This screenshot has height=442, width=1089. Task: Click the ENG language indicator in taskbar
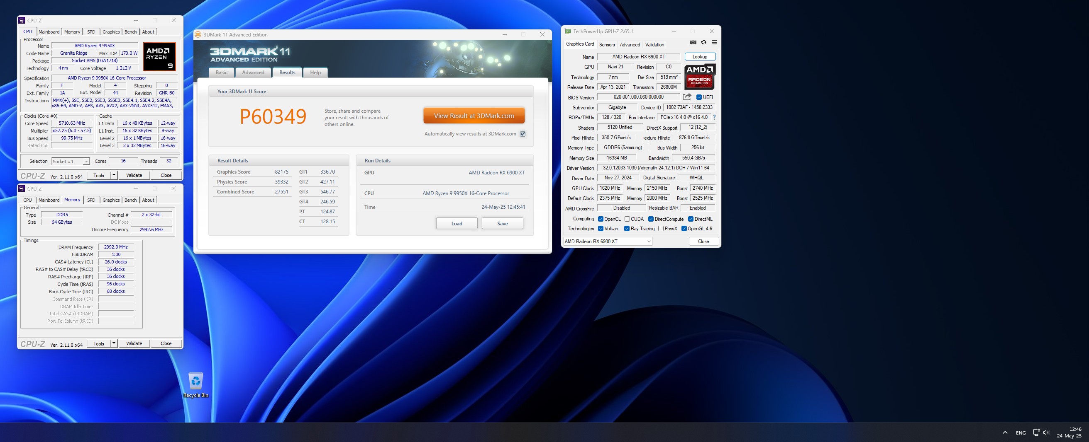[x=1021, y=433]
